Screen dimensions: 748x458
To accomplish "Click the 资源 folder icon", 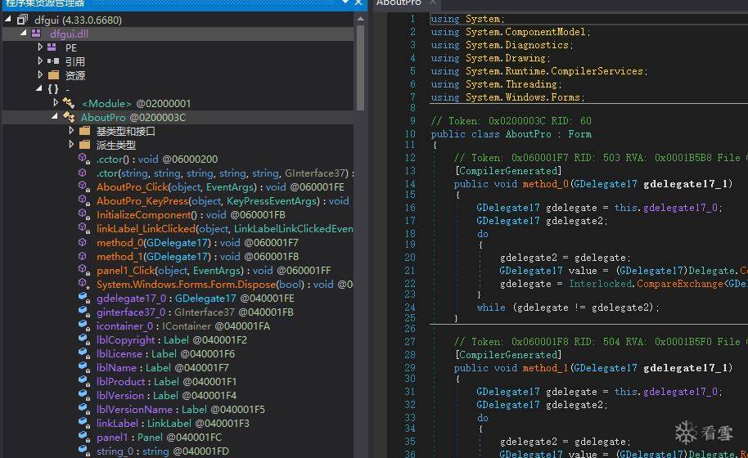I will click(x=54, y=74).
